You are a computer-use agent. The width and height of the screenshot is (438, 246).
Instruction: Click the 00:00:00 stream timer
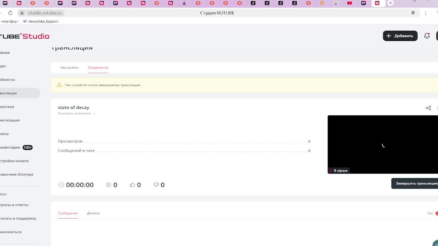[80, 185]
